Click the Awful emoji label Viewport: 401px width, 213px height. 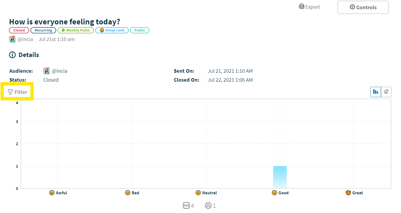click(x=58, y=193)
